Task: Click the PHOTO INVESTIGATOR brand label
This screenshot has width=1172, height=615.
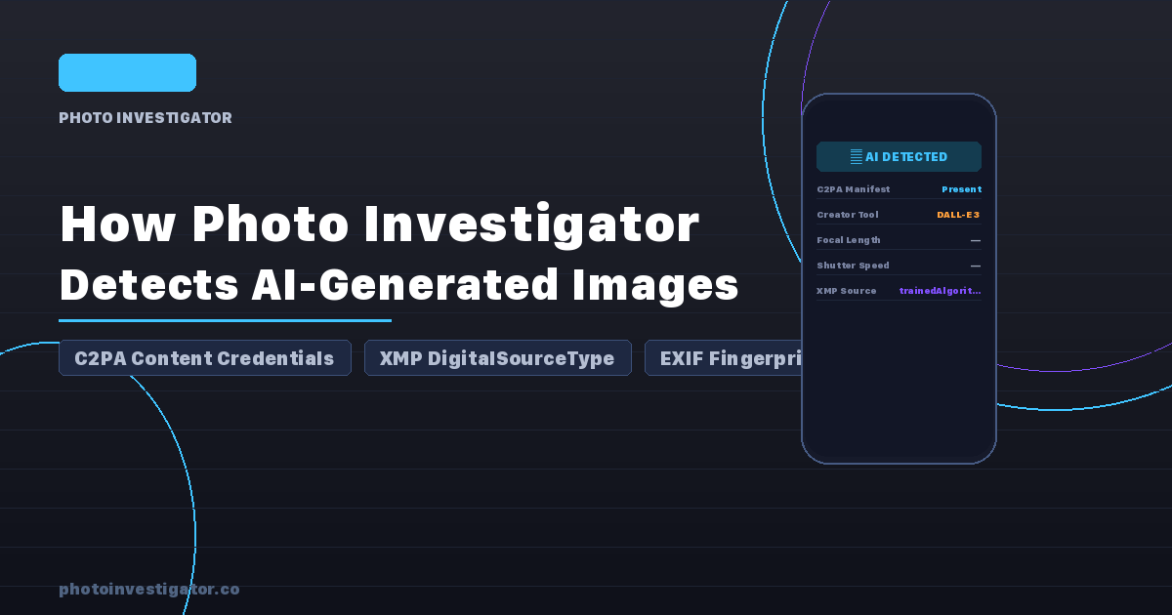Action: click(x=146, y=118)
